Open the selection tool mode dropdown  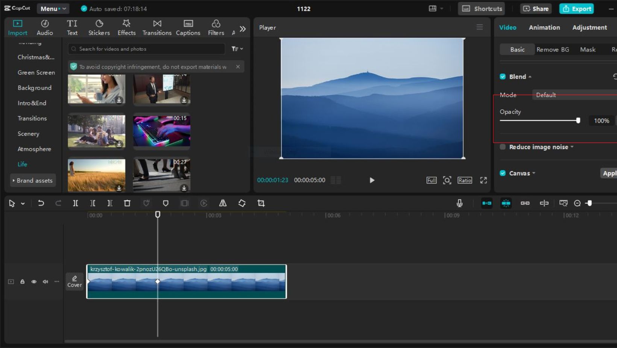(23, 203)
